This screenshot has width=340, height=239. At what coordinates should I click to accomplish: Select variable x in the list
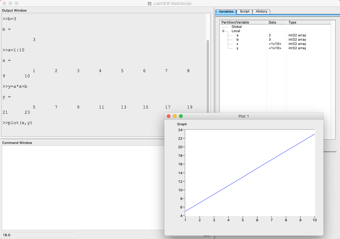(x=237, y=44)
